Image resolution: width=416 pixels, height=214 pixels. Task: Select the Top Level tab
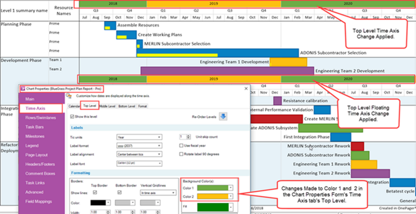89,106
